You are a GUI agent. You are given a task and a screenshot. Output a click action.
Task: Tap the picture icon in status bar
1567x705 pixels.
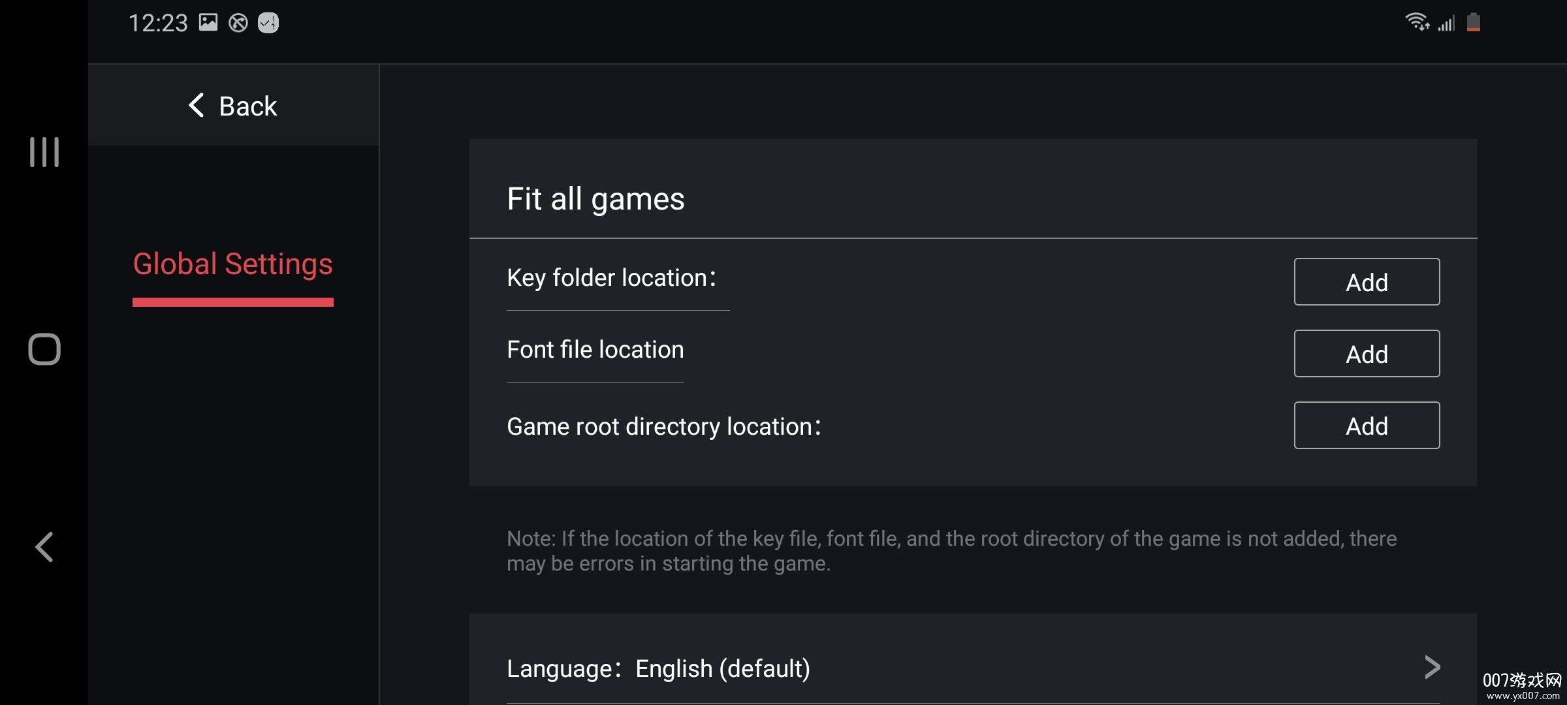(x=208, y=23)
